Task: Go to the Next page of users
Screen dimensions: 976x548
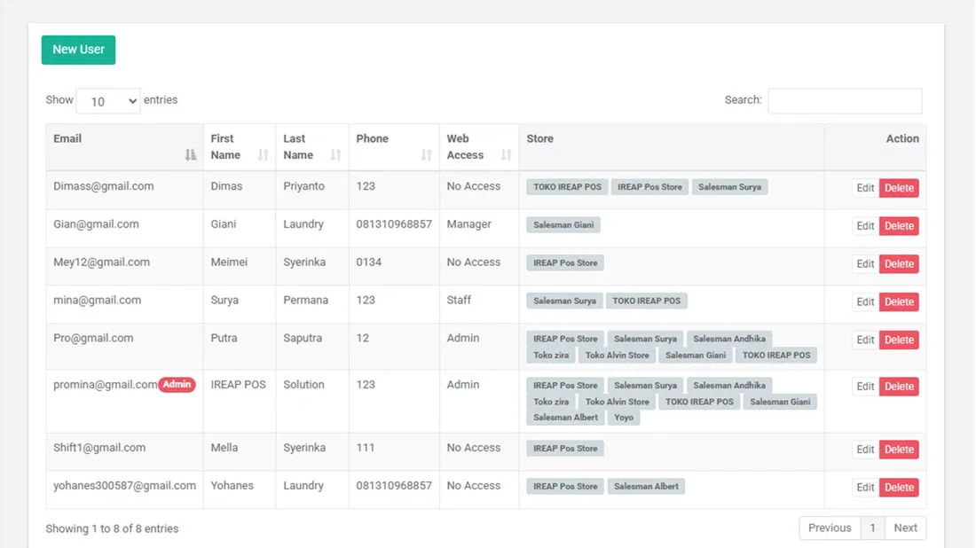Action: click(x=905, y=528)
